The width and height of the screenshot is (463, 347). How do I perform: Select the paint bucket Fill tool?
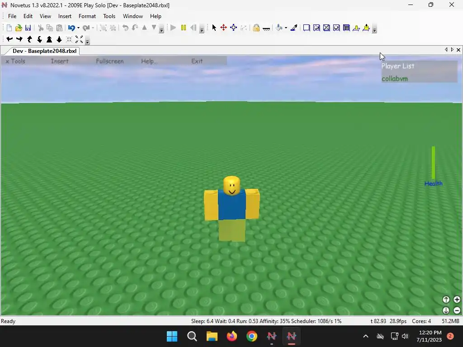tap(279, 28)
